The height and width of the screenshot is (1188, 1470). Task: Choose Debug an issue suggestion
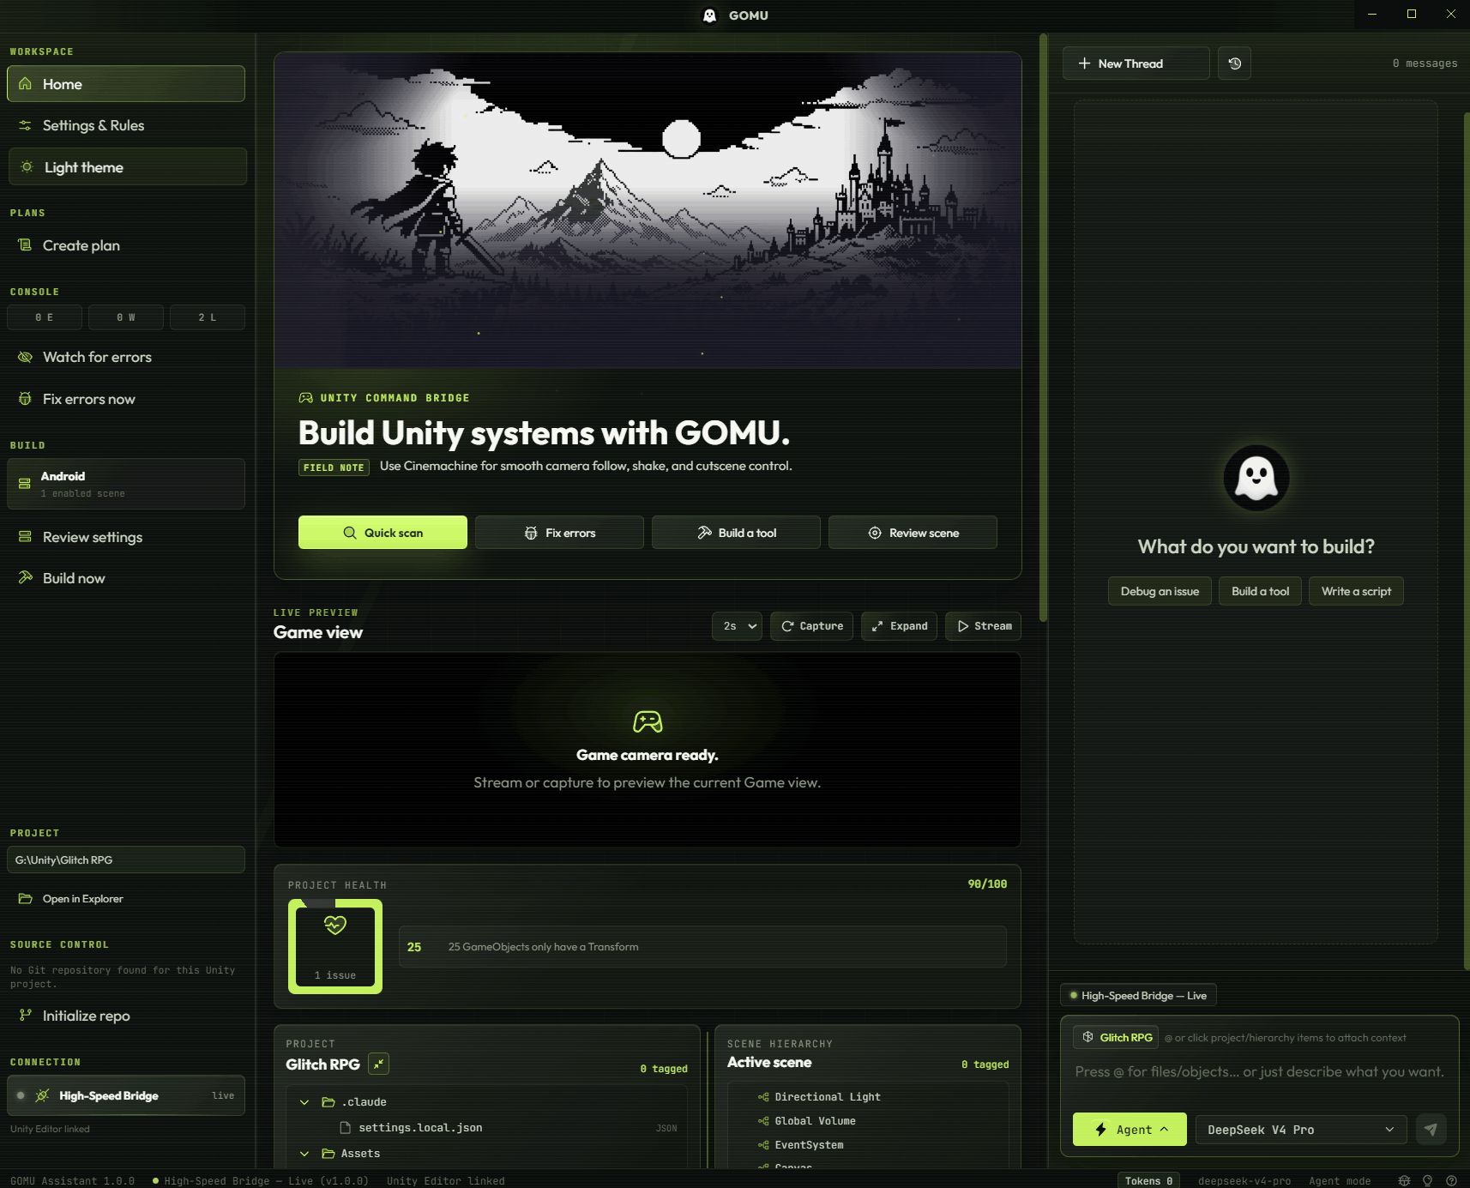[x=1160, y=591]
